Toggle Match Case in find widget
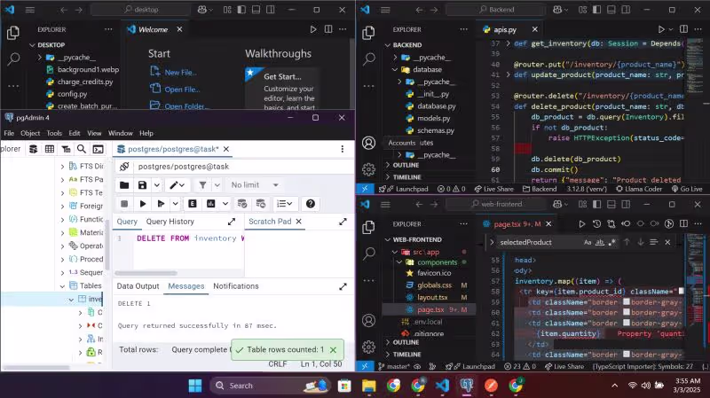The height and width of the screenshot is (398, 710). pyautogui.click(x=588, y=242)
